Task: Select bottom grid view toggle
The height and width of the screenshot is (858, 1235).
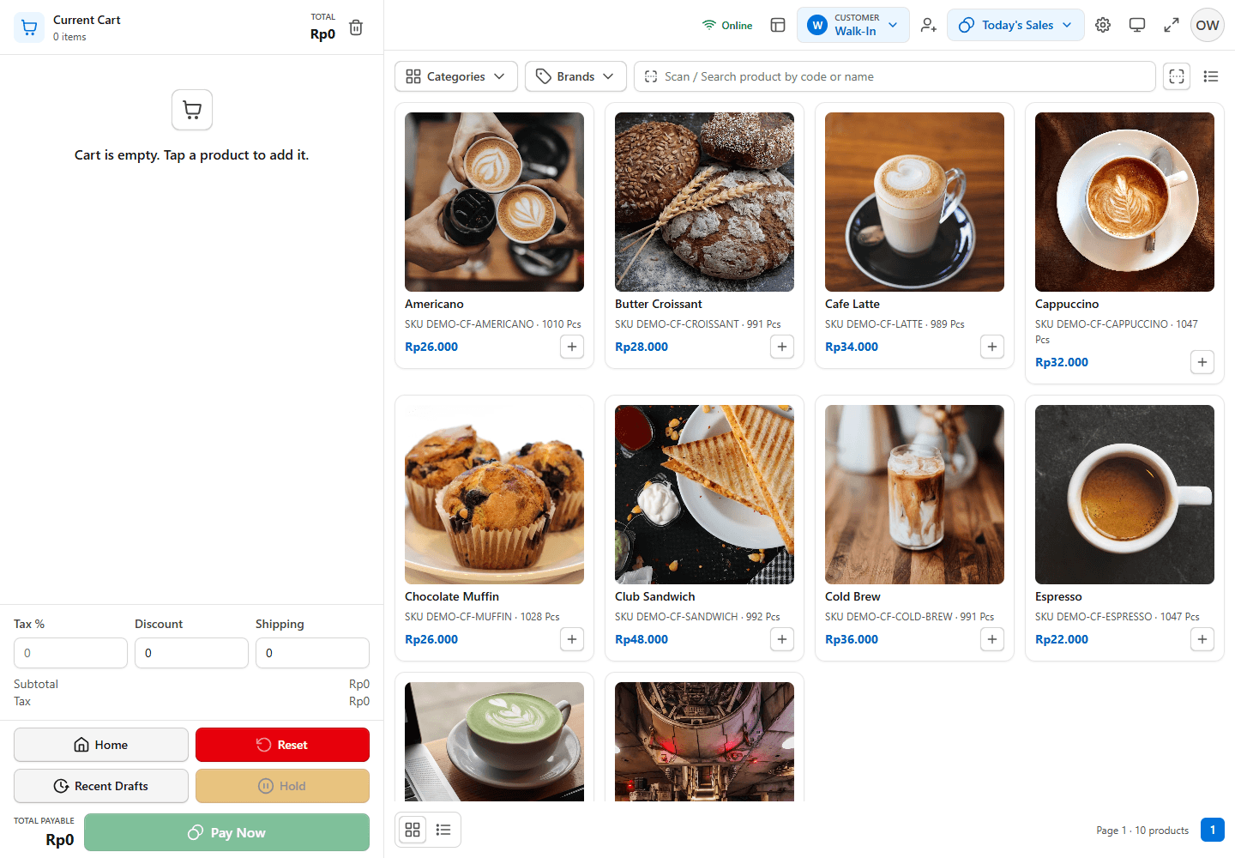Action: pyautogui.click(x=413, y=830)
